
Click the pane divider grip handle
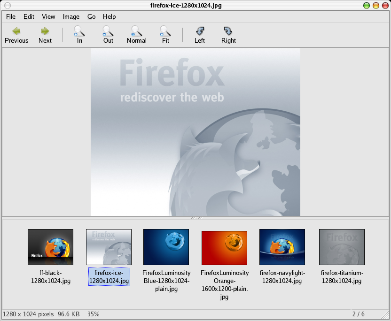point(196,218)
